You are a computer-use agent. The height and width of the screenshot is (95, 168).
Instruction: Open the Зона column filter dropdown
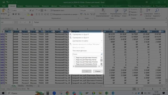[x=70, y=32]
